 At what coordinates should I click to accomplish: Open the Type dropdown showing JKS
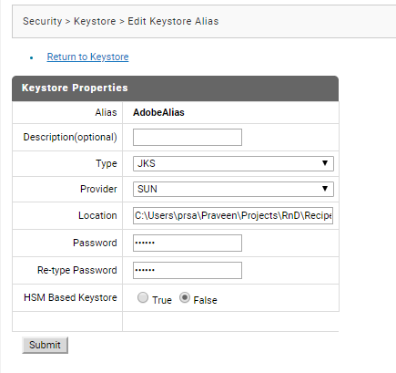pyautogui.click(x=233, y=163)
